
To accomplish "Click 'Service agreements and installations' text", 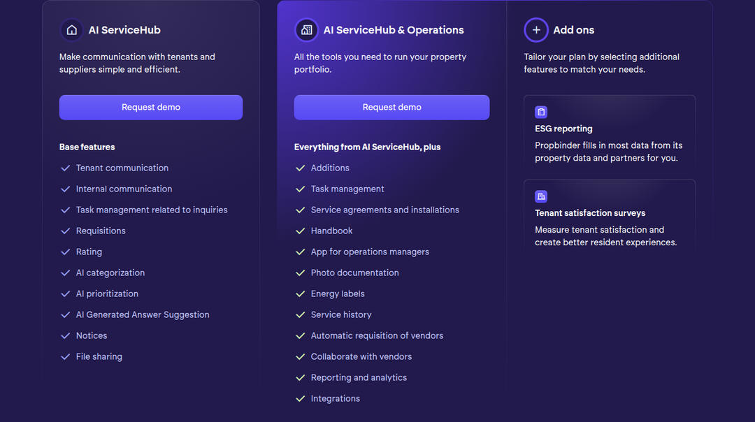I will tap(384, 210).
